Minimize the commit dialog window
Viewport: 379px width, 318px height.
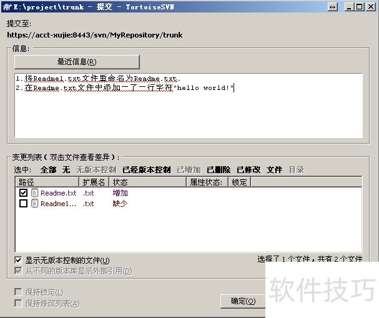pyautogui.click(x=349, y=7)
